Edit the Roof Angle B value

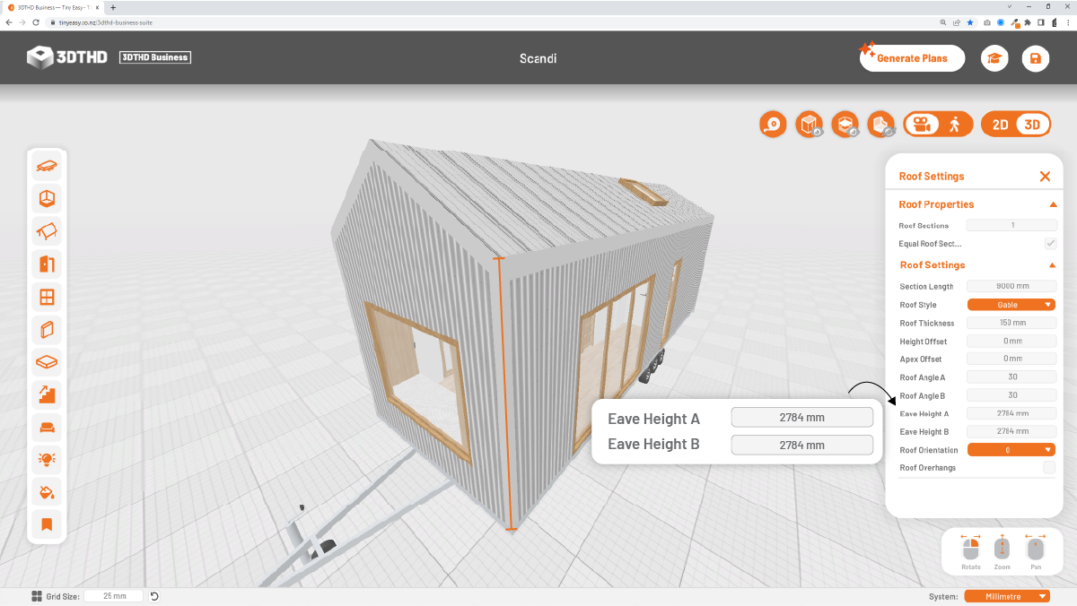coord(1011,395)
